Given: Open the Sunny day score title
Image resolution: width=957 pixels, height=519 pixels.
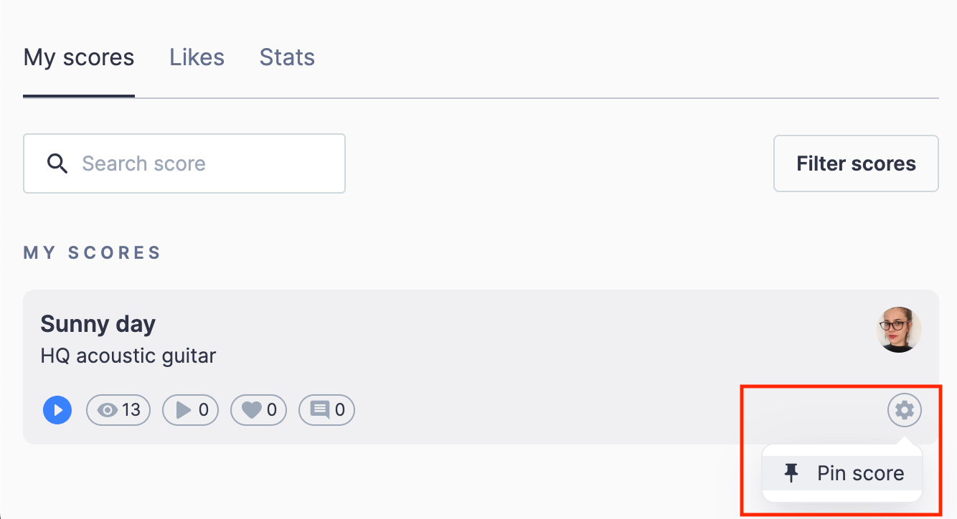Looking at the screenshot, I should click(98, 324).
